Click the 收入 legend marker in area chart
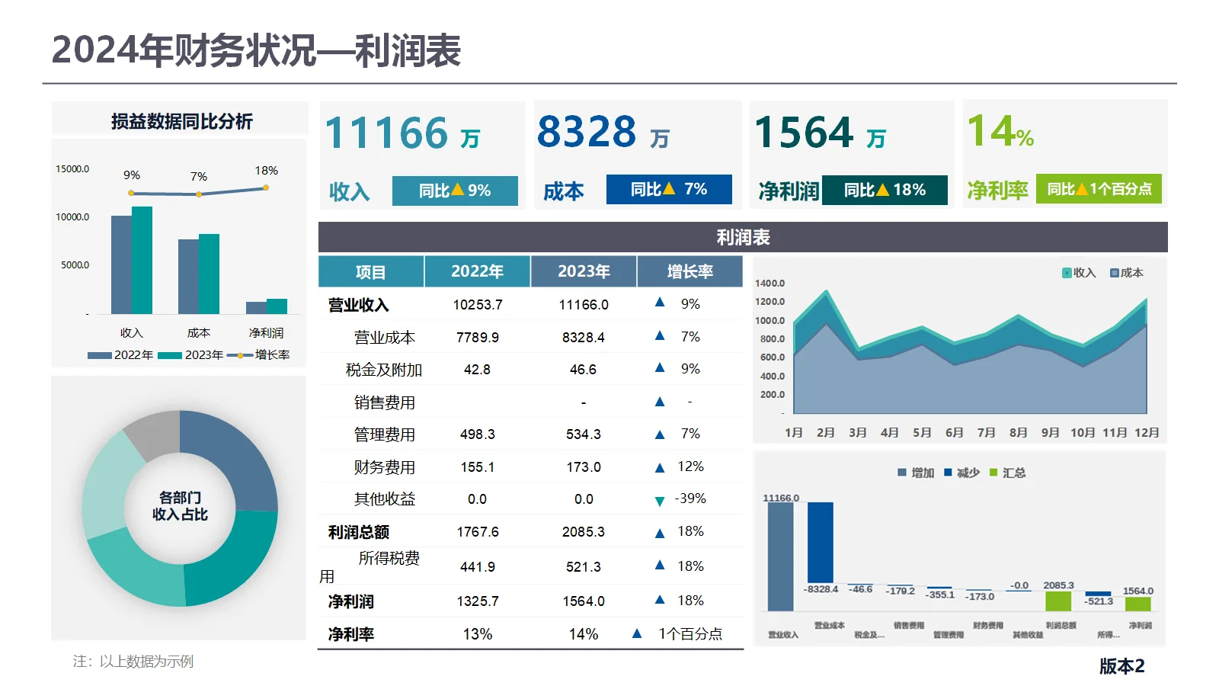Screen dimensions: 1219x686 tap(1067, 273)
